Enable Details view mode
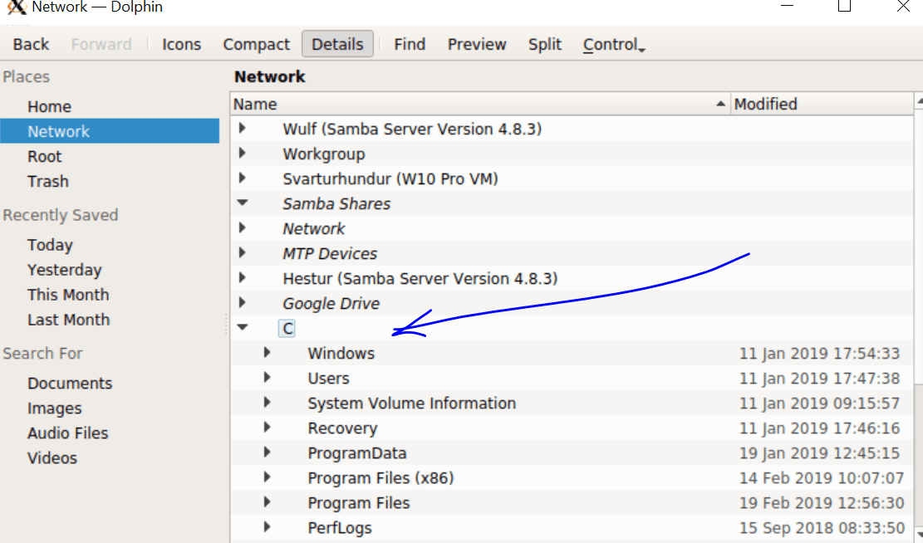The height and width of the screenshot is (543, 923). 337,44
